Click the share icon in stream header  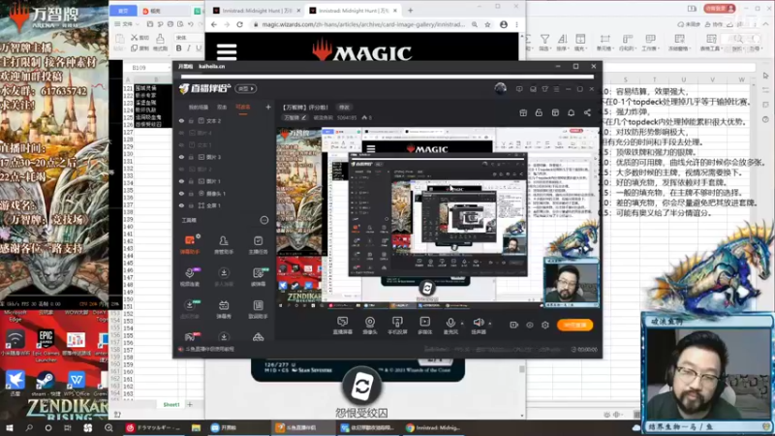tap(587, 112)
